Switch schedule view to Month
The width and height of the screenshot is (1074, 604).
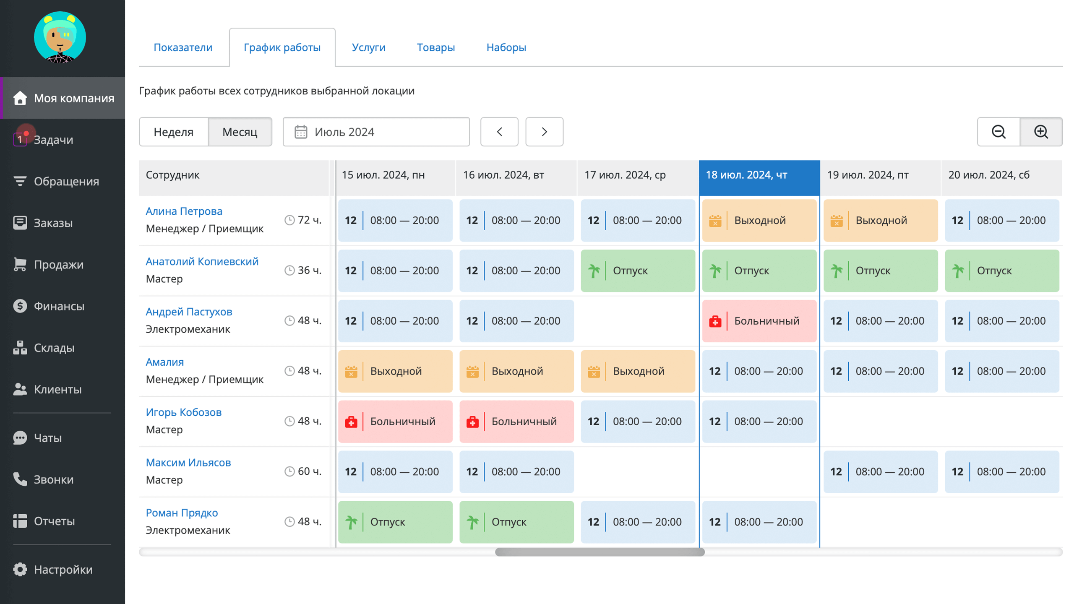[240, 132]
